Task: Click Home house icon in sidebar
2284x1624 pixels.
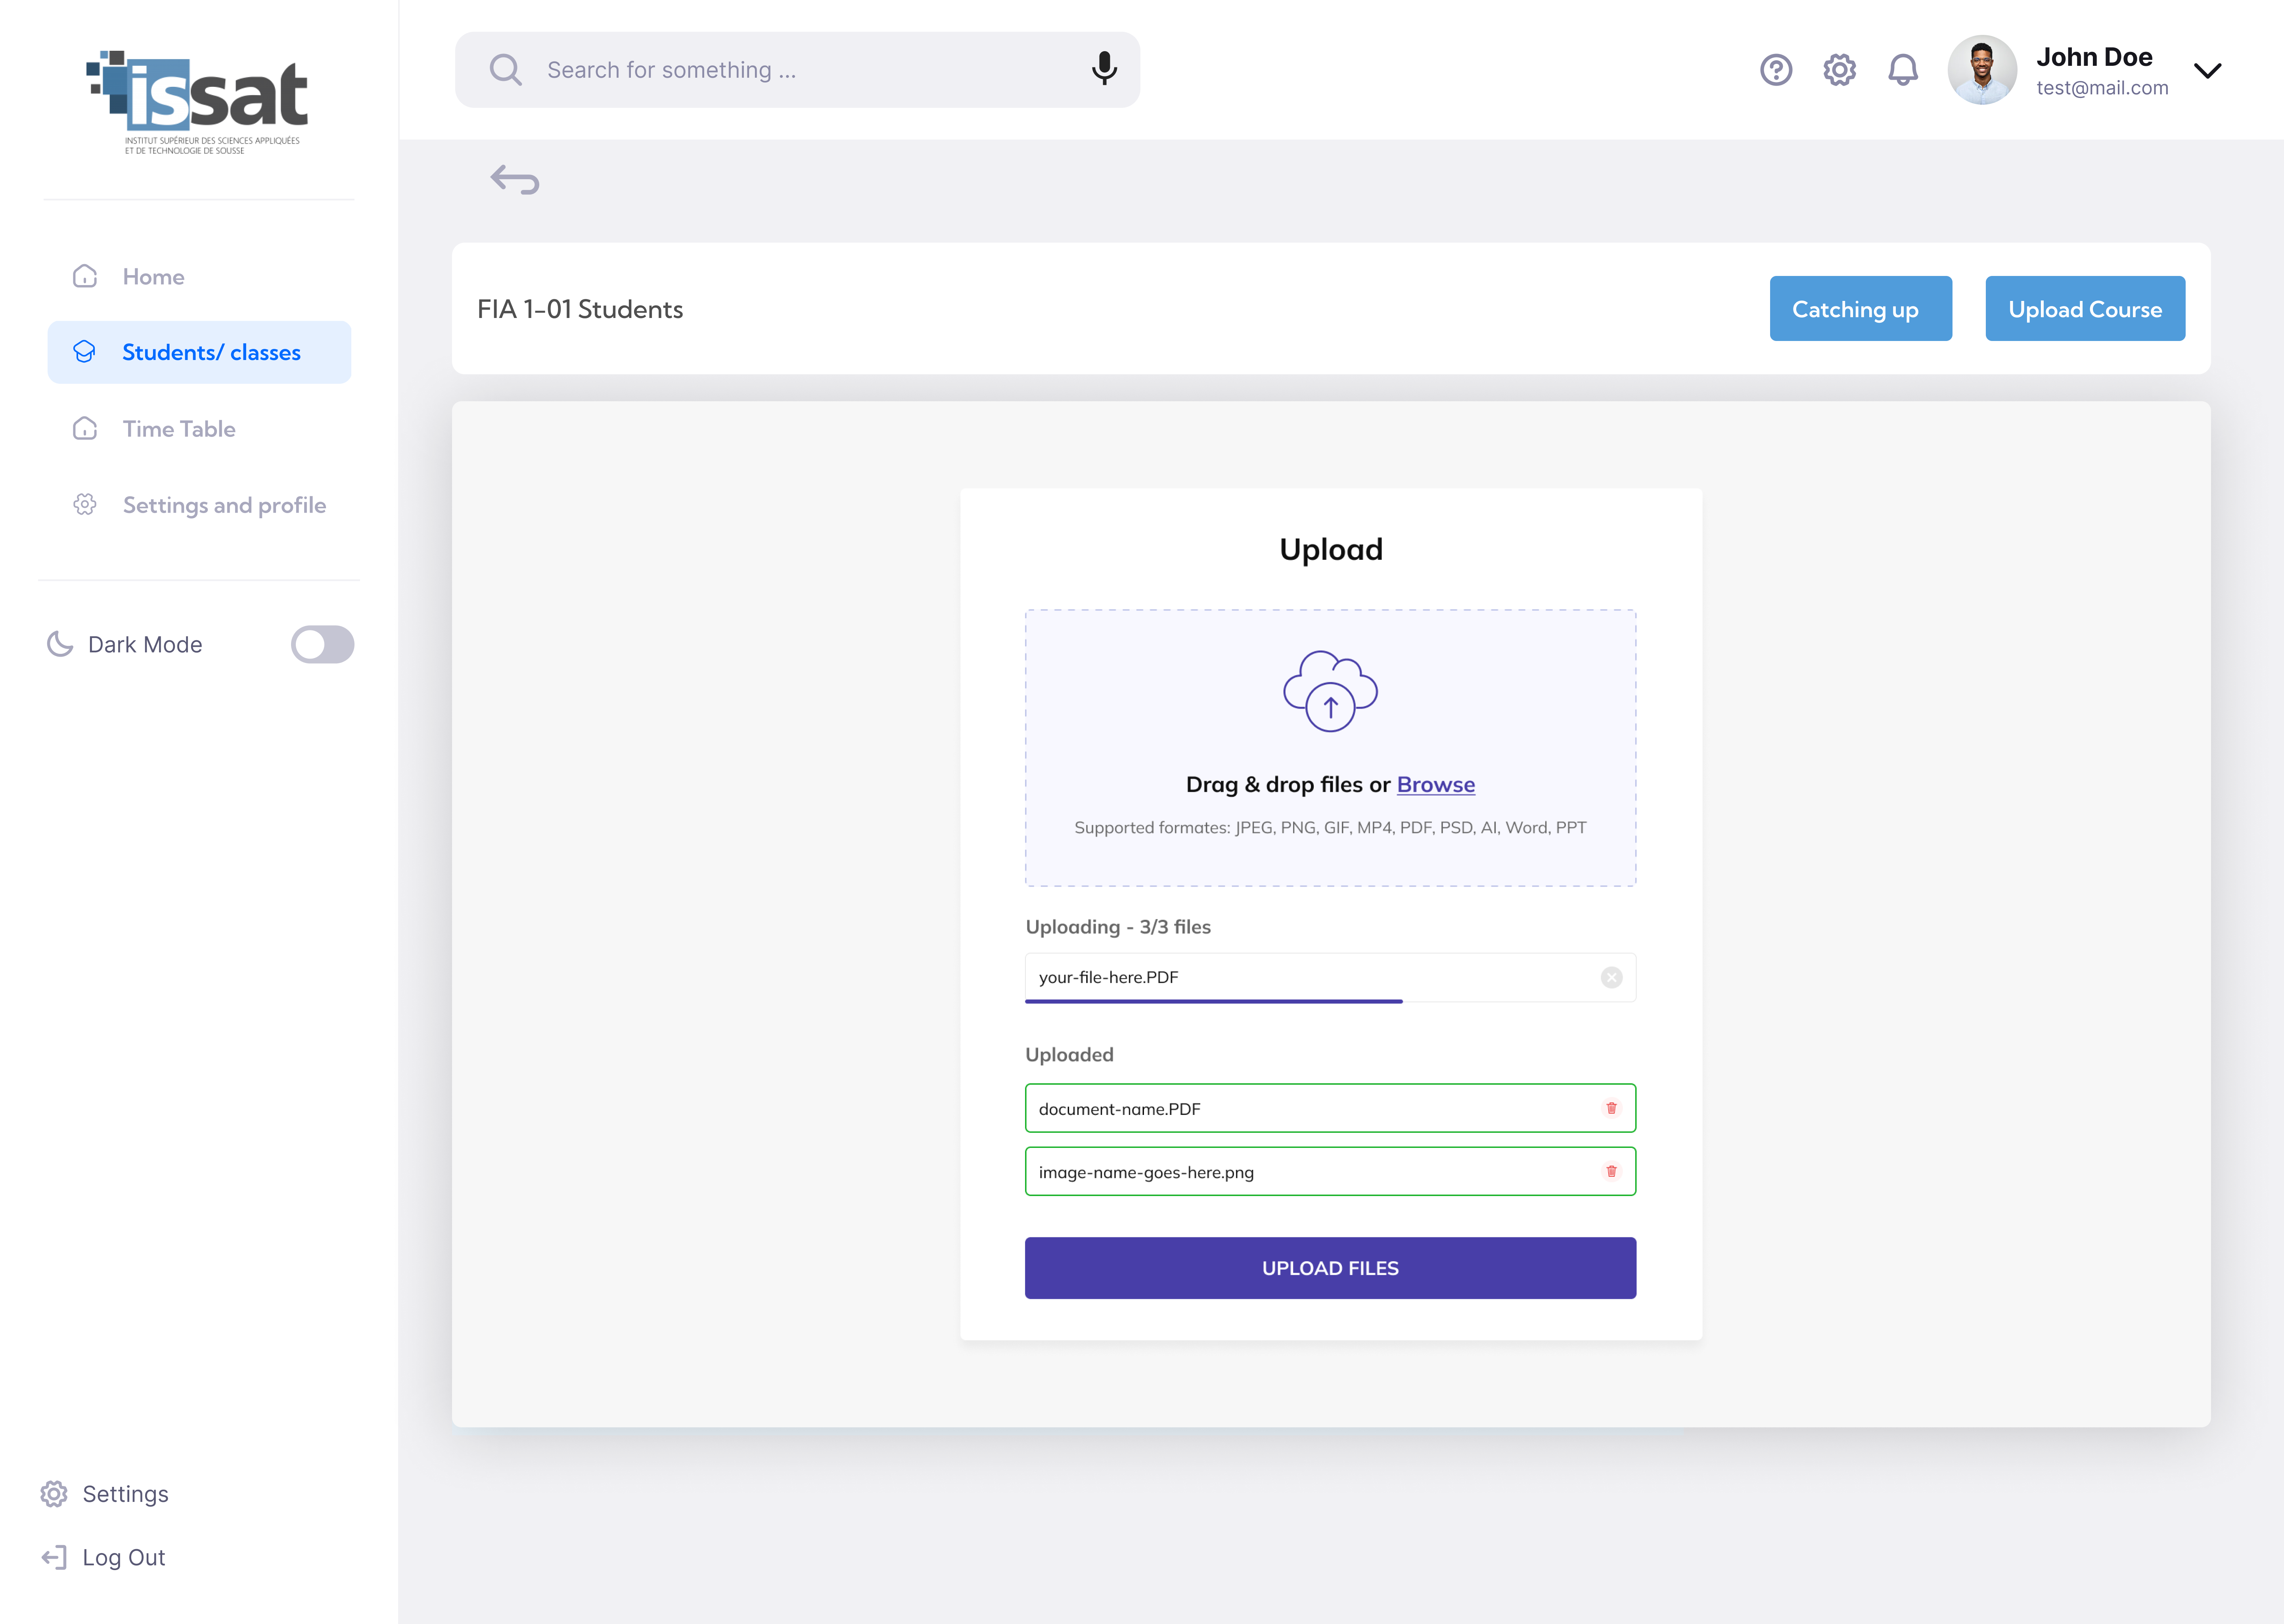Action: [85, 276]
